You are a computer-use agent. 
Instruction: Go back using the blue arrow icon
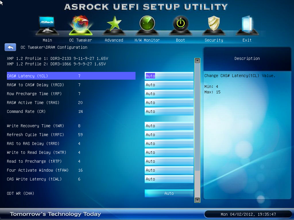tap(10, 47)
